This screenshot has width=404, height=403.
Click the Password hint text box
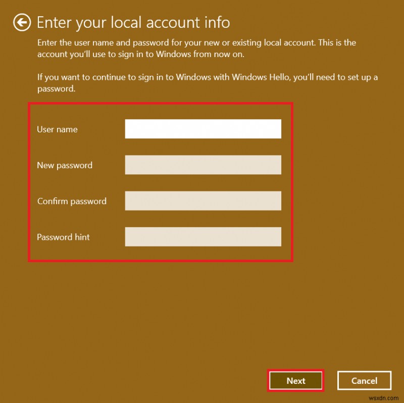(203, 236)
